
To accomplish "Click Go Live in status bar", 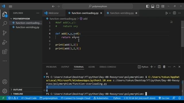I will pos(164,98).
